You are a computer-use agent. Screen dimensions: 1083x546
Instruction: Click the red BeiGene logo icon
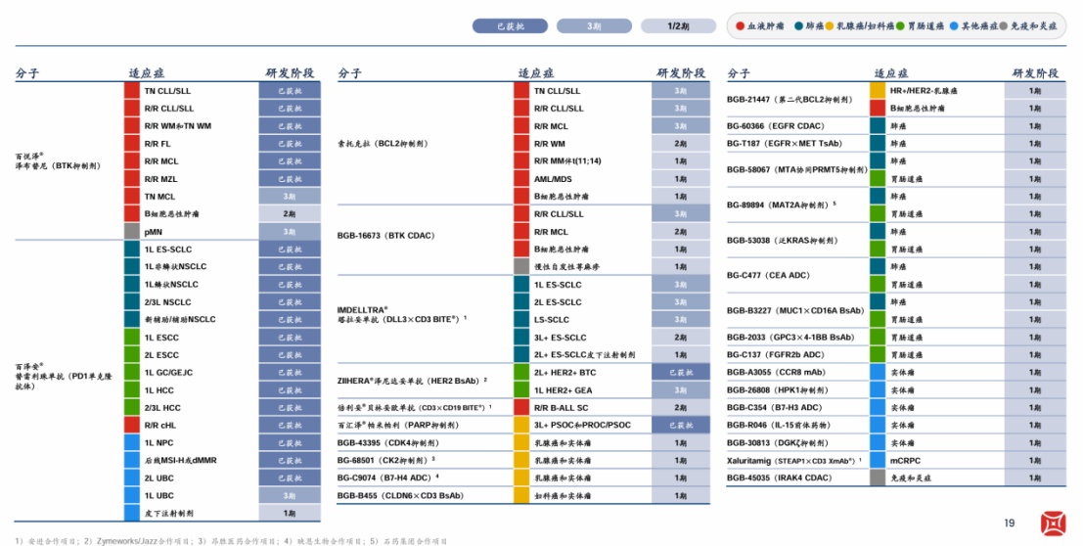click(x=1053, y=523)
